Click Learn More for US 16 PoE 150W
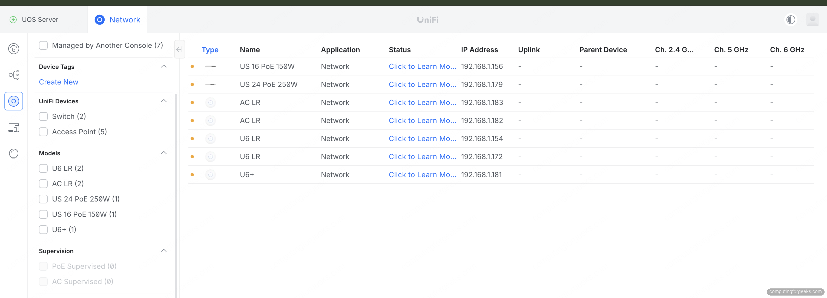The image size is (827, 298). pyautogui.click(x=422, y=66)
